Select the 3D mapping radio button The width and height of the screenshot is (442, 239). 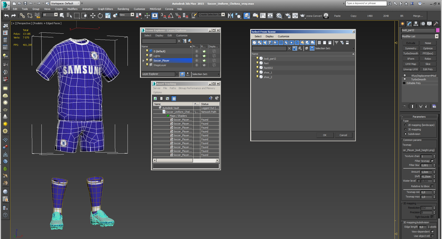[405, 129]
